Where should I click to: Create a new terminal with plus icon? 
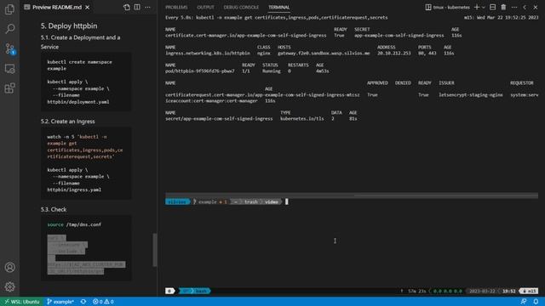click(x=477, y=8)
